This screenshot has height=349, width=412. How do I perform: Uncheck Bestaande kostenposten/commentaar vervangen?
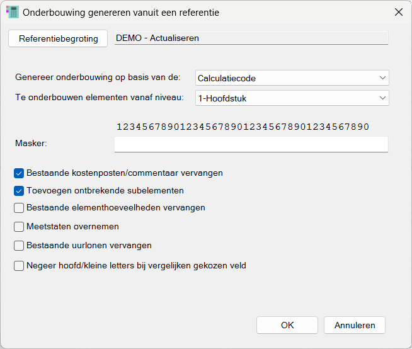coord(19,173)
